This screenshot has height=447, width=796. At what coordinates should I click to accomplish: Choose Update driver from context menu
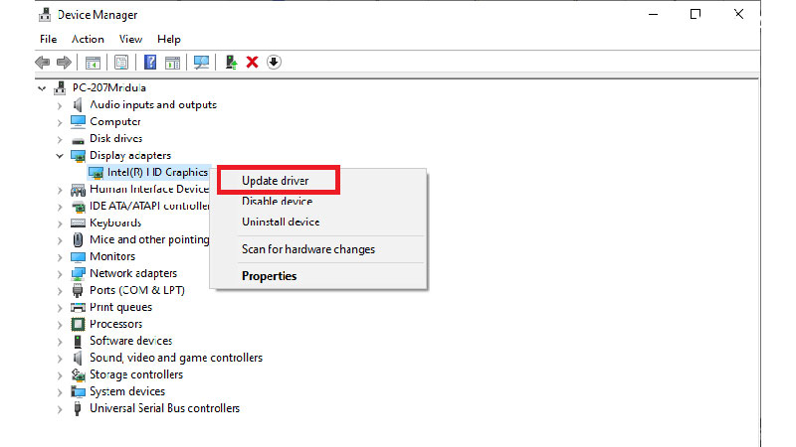276,181
